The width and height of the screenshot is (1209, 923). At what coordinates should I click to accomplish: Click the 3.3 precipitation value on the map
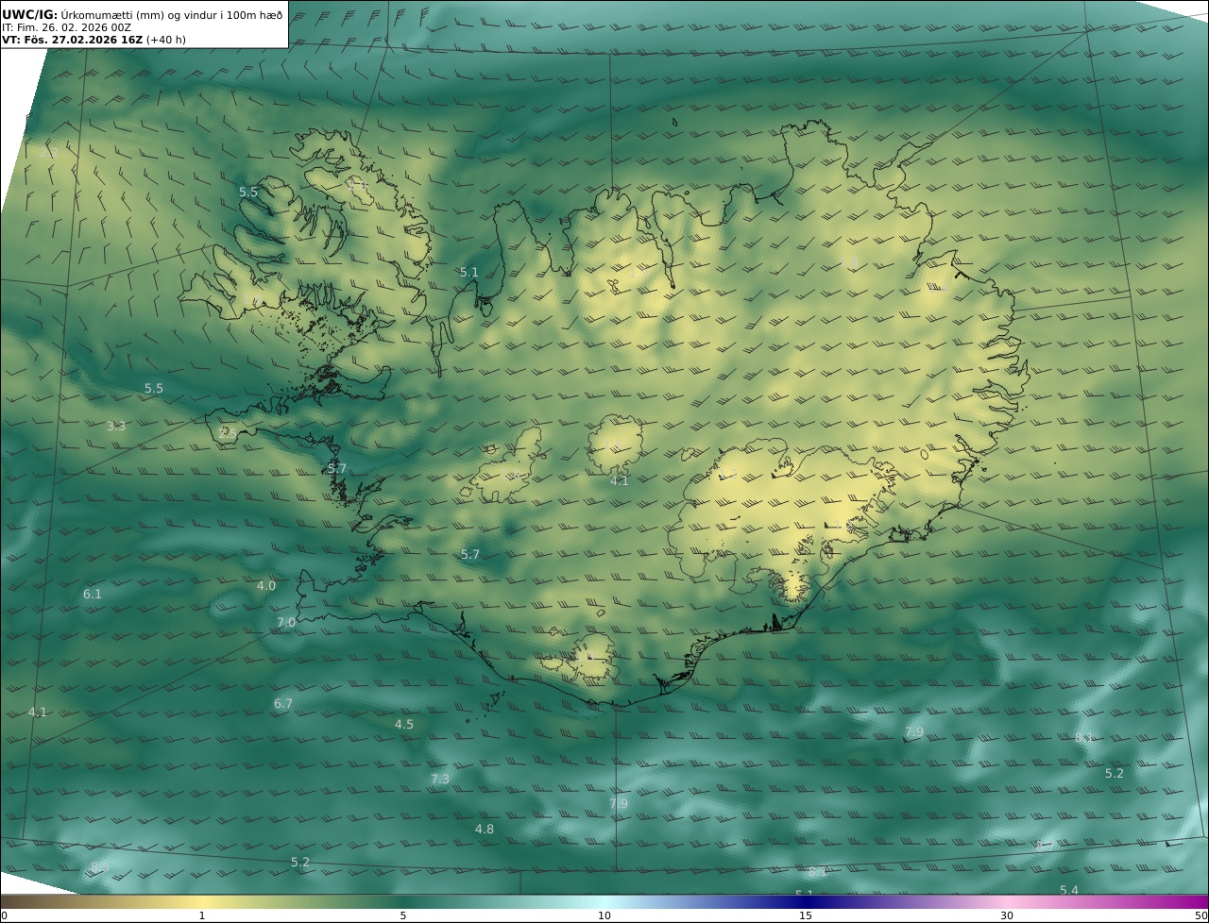(x=115, y=427)
